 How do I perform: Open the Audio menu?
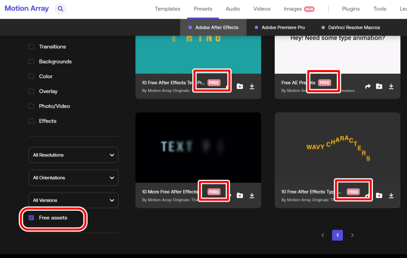[233, 9]
